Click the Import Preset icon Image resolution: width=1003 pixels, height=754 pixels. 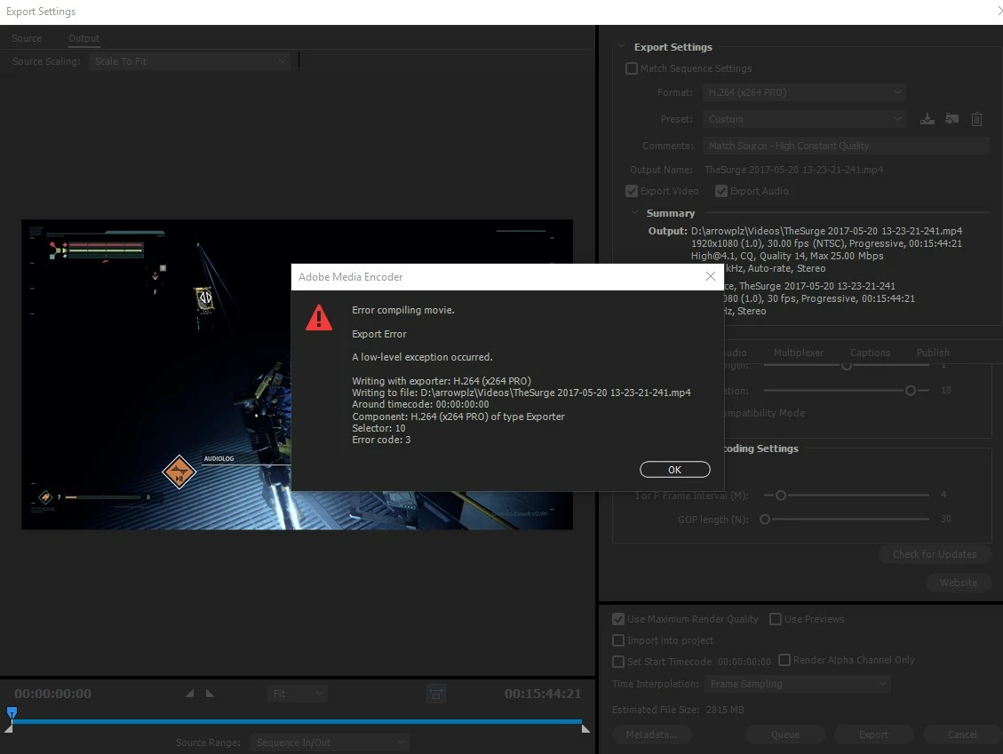pyautogui.click(x=951, y=119)
